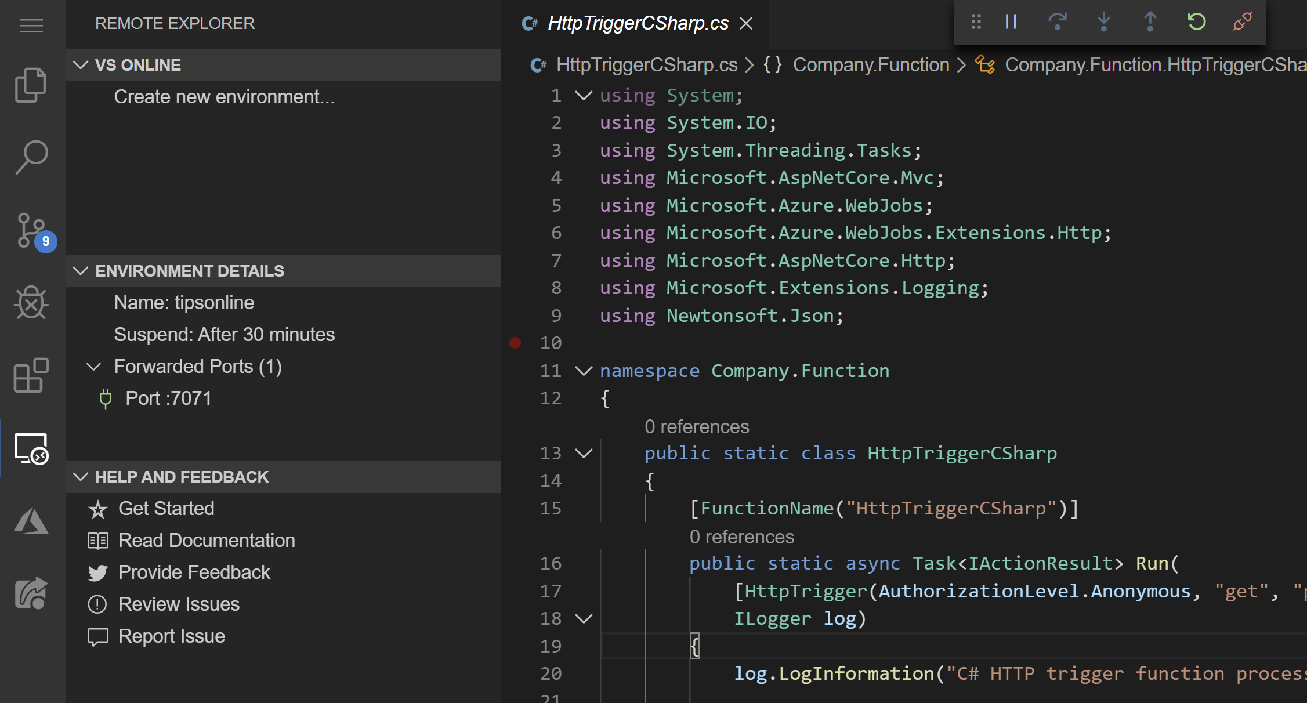Click the plug icon beside Port :7071
This screenshot has height=703, width=1307.
click(106, 398)
